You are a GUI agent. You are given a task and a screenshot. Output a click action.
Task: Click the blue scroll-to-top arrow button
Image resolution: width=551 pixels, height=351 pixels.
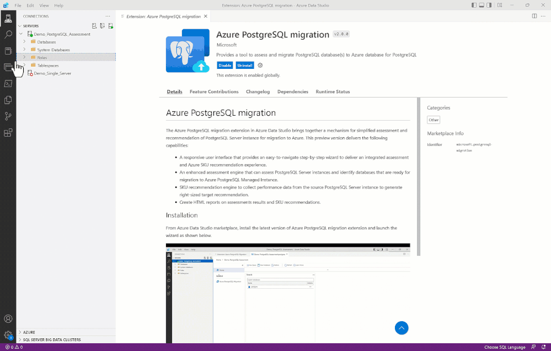click(x=402, y=328)
